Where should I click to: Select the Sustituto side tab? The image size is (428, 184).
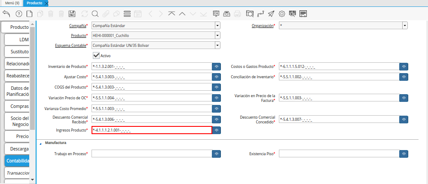pos(17,52)
